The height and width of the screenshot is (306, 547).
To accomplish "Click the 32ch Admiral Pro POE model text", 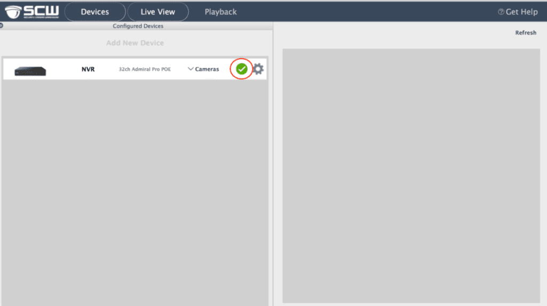I will (145, 69).
